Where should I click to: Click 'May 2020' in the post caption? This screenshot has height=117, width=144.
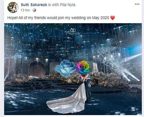pyautogui.click(x=101, y=18)
